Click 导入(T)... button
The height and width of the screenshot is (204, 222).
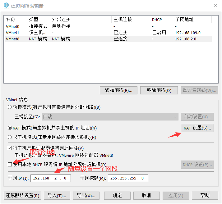click(x=57, y=196)
